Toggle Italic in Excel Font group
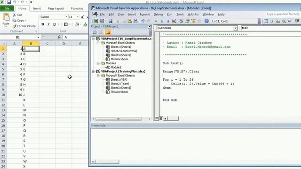This screenshot has height=169, width=301. click(x=48, y=24)
